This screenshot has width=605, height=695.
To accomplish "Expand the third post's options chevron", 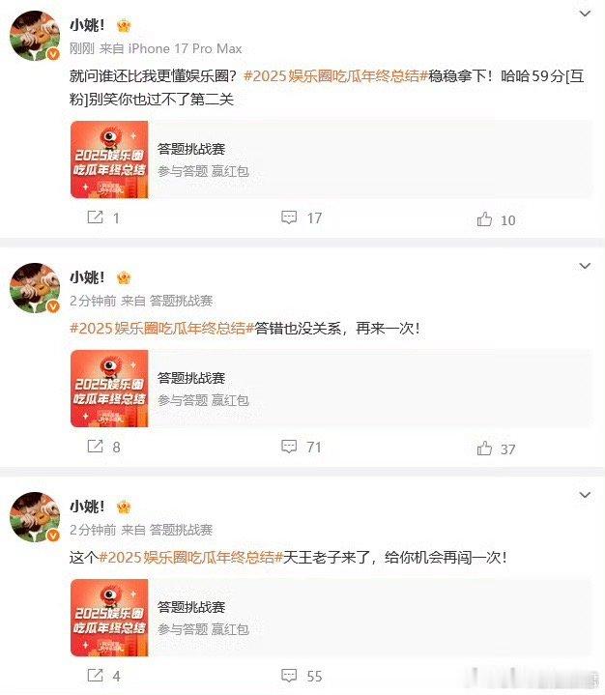I will 585,495.
